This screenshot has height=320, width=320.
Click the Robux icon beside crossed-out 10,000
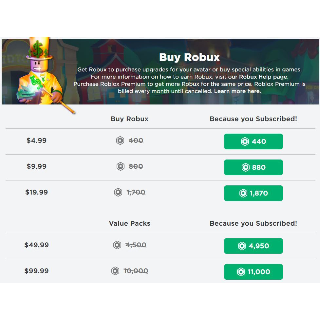pos(115,271)
